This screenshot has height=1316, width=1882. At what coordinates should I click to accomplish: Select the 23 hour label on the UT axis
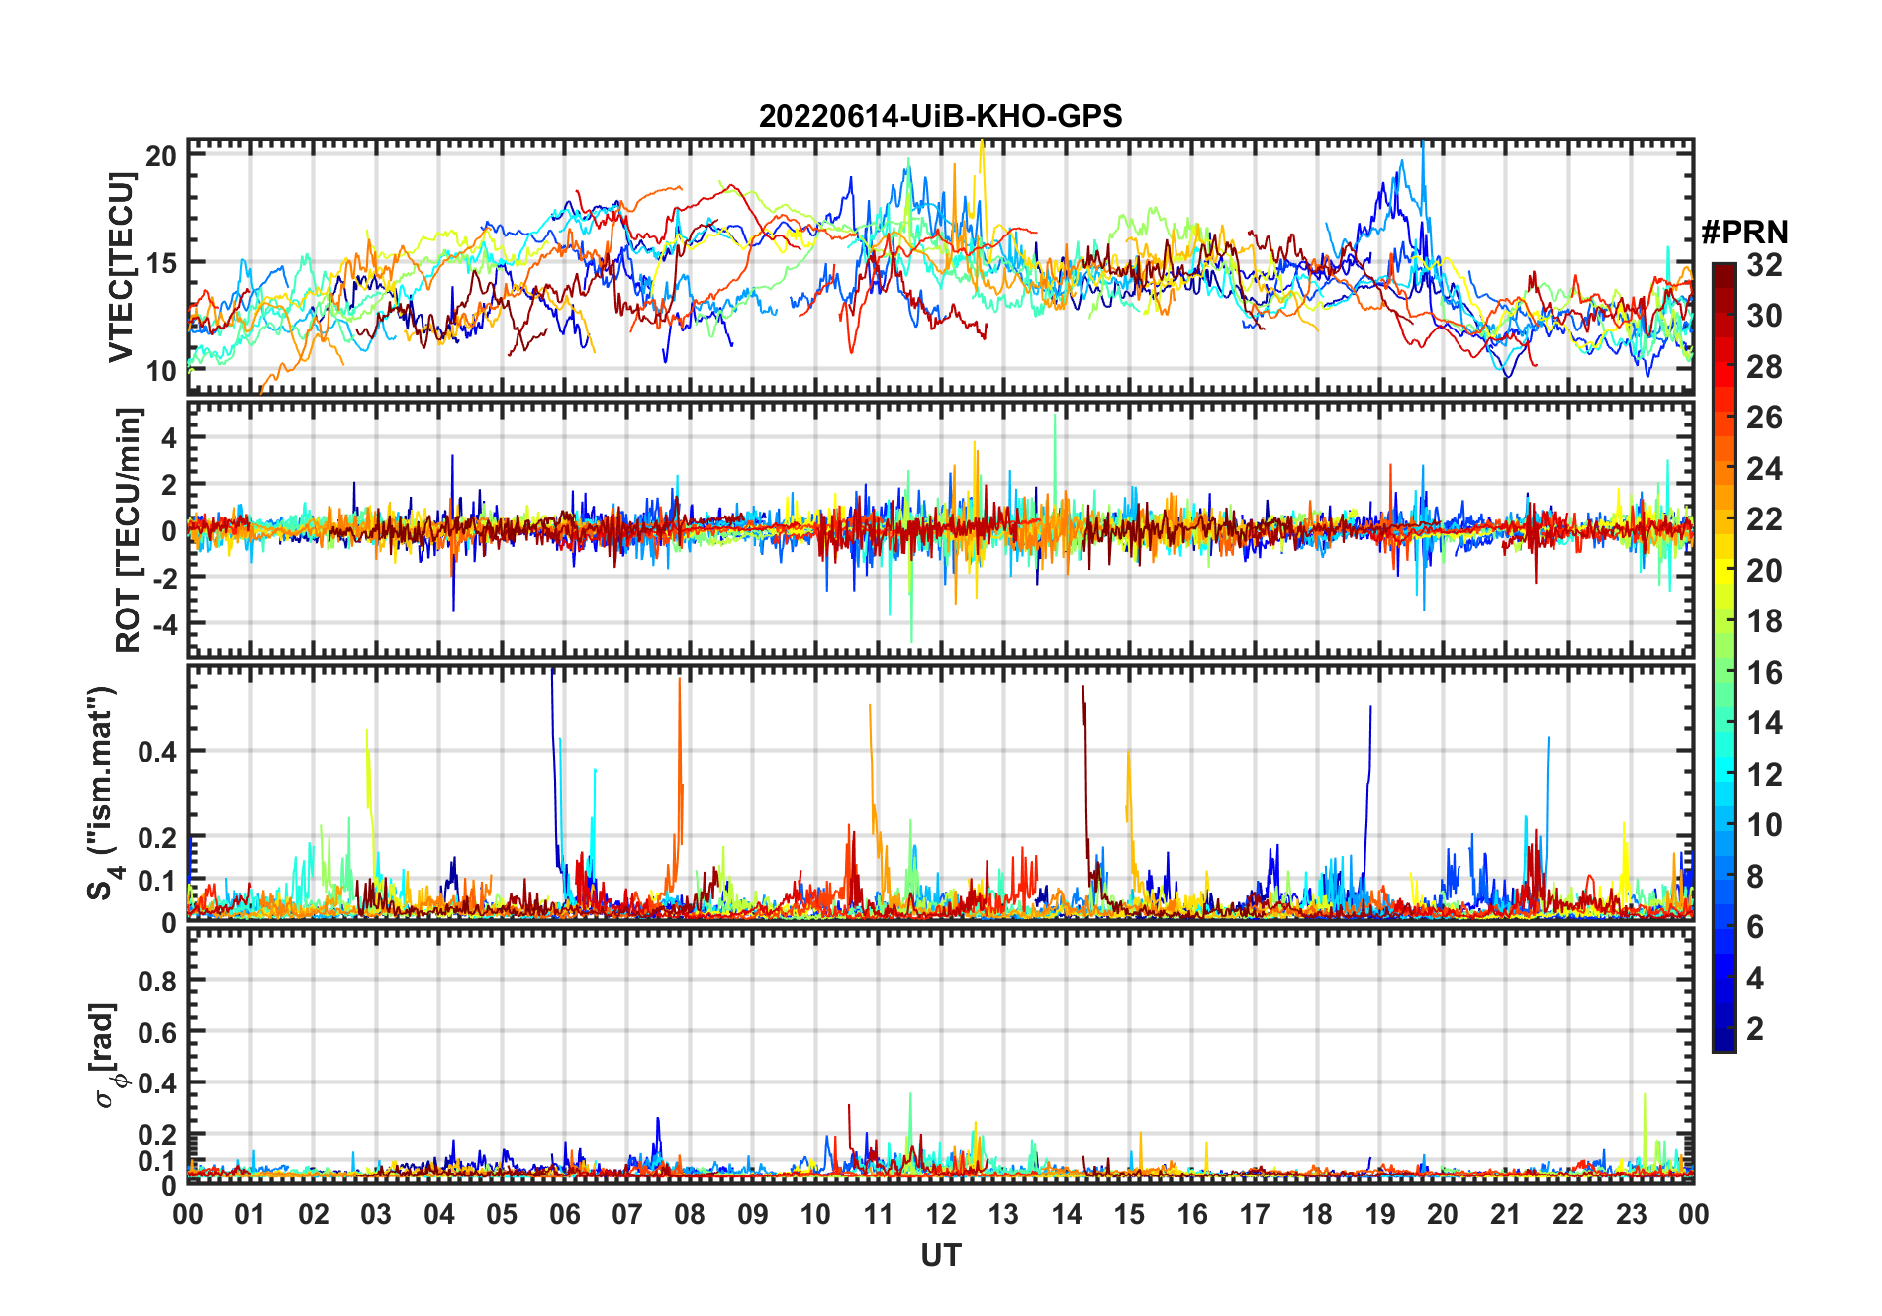click(1631, 1214)
